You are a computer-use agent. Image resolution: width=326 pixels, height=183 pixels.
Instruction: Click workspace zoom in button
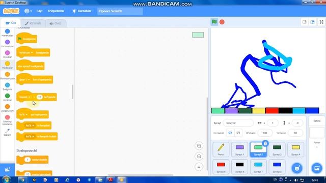coord(199,146)
